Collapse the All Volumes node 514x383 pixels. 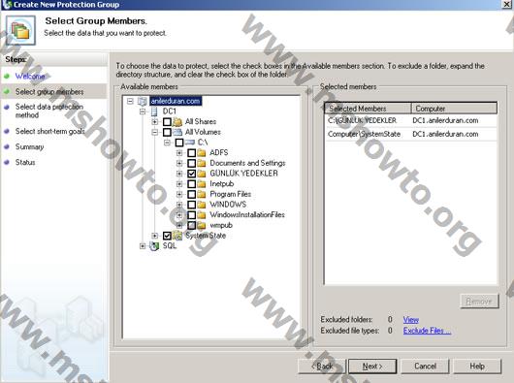tap(155, 132)
